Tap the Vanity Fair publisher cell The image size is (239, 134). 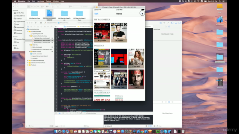click(119, 79)
